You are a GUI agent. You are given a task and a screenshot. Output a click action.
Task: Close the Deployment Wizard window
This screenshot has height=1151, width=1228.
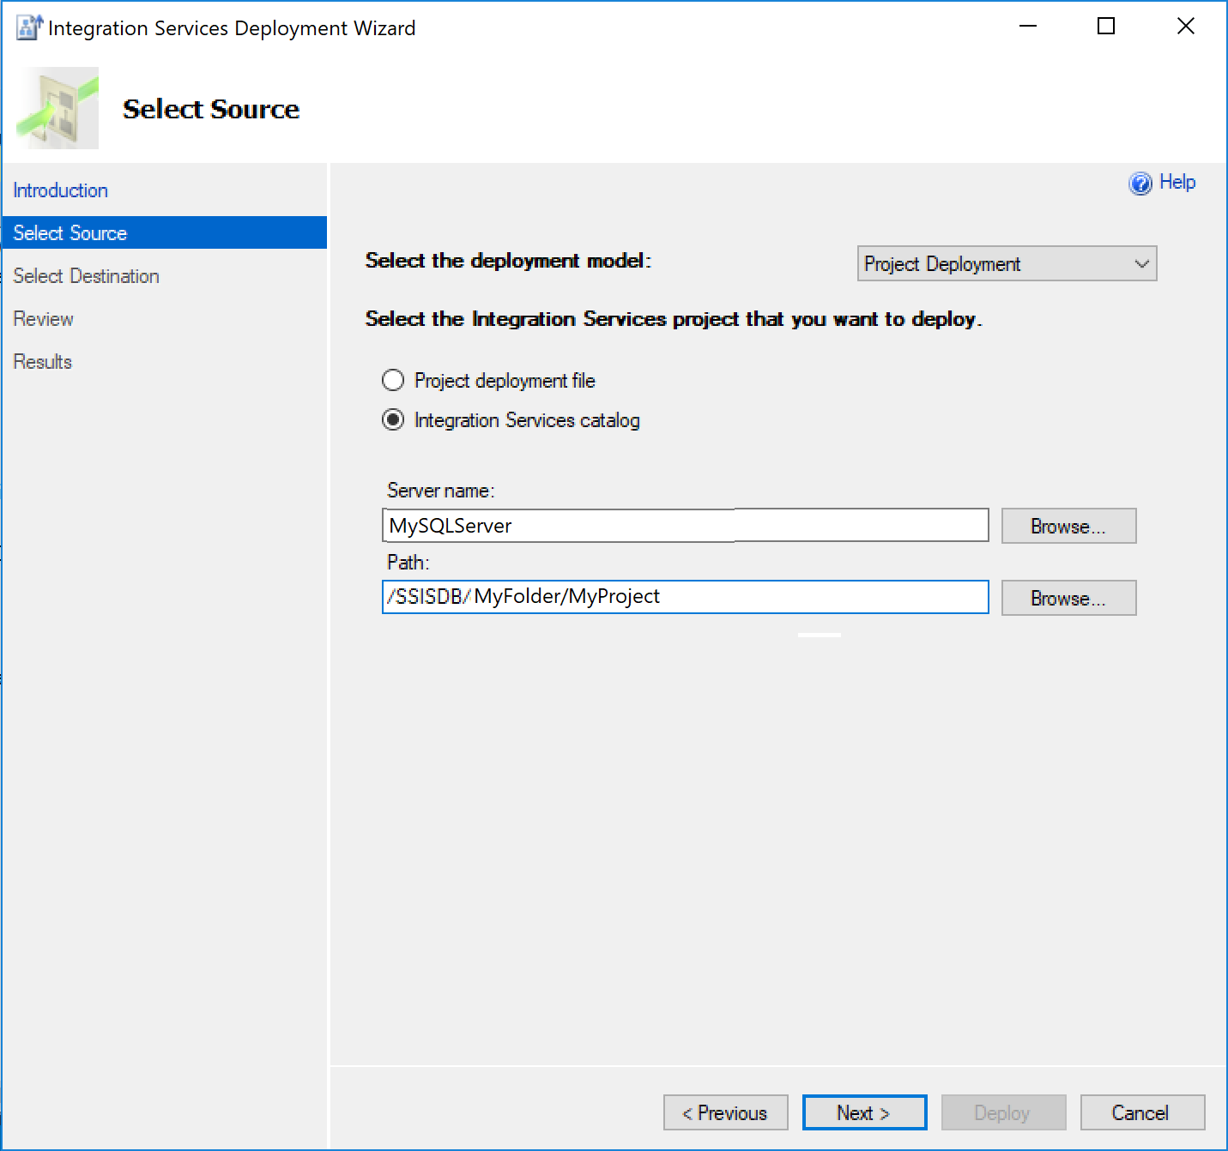(x=1186, y=27)
